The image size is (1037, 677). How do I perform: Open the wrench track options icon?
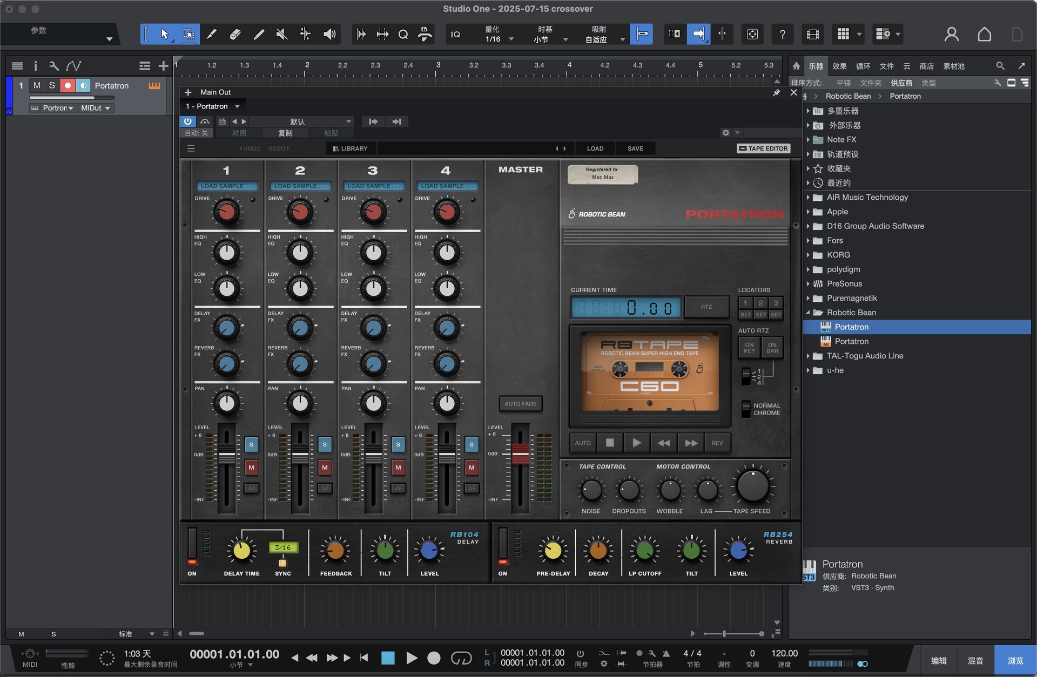tap(53, 66)
